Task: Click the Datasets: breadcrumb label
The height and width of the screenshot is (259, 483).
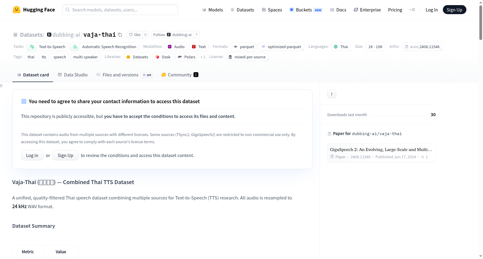Action: click(32, 35)
